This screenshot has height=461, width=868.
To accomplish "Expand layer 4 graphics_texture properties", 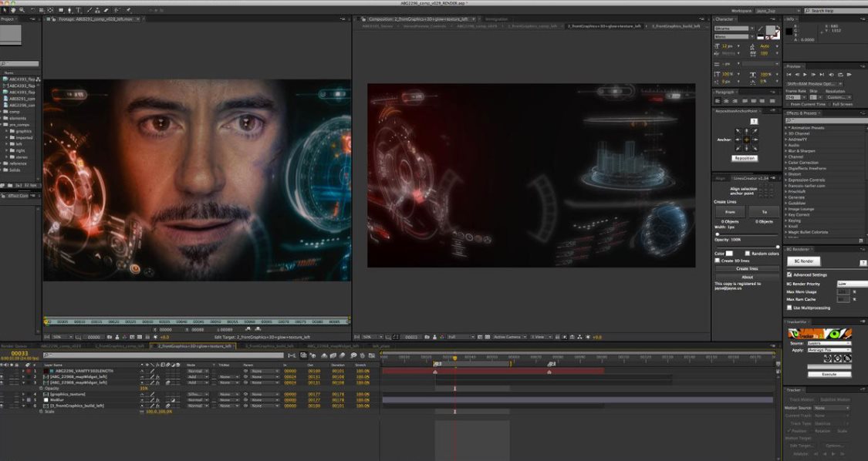I will click(x=23, y=394).
